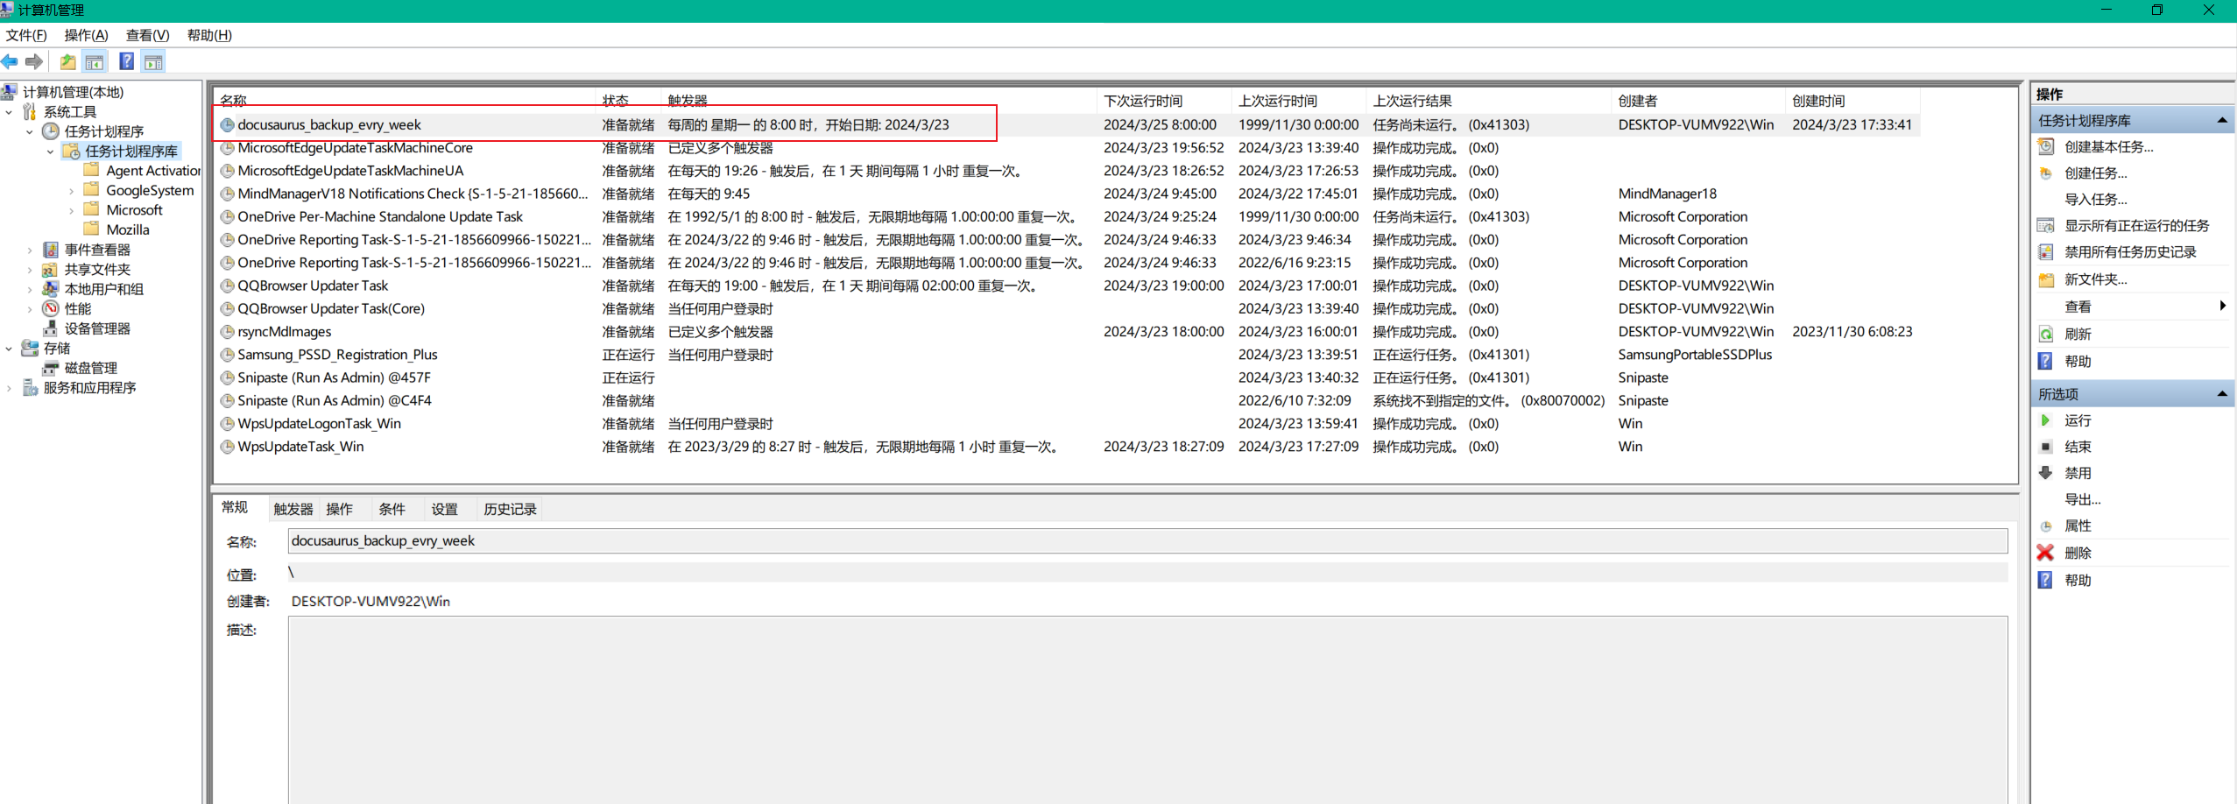Expand the 服务和应用程序 tree node
Image resolution: width=2237 pixels, height=804 pixels.
[9, 388]
